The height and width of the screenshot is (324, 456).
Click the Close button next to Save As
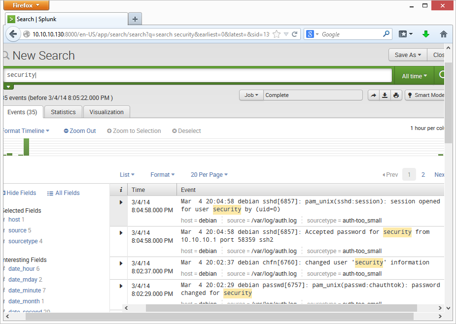point(436,55)
